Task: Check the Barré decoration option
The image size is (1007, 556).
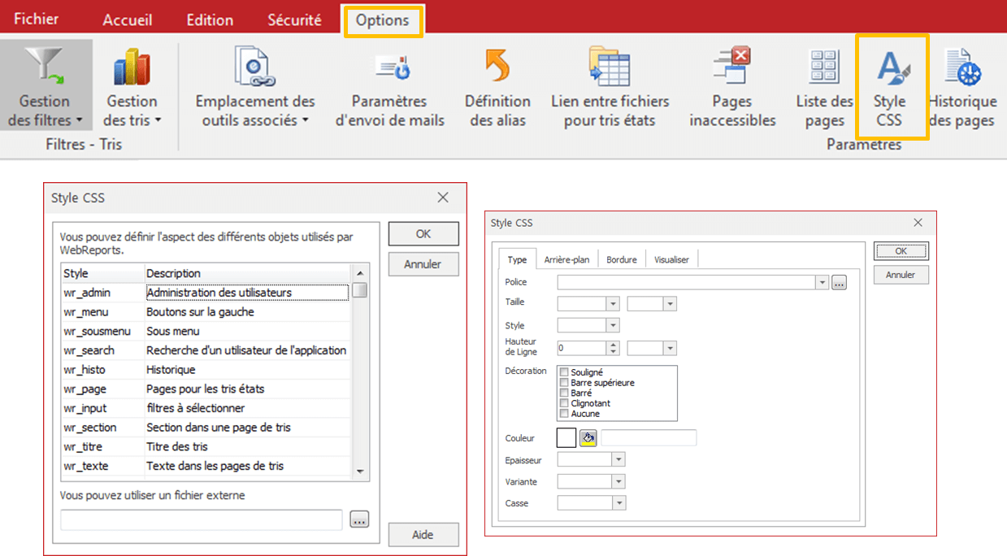Action: pyautogui.click(x=565, y=393)
